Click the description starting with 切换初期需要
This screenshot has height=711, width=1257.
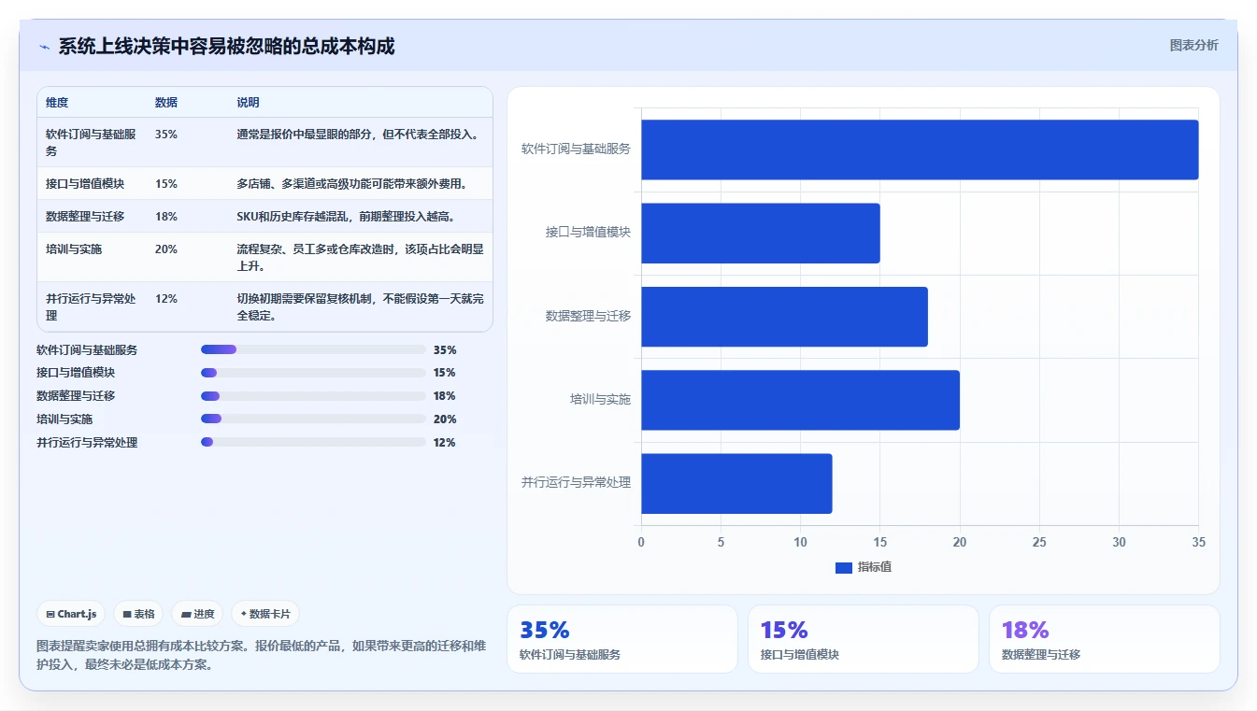(360, 307)
